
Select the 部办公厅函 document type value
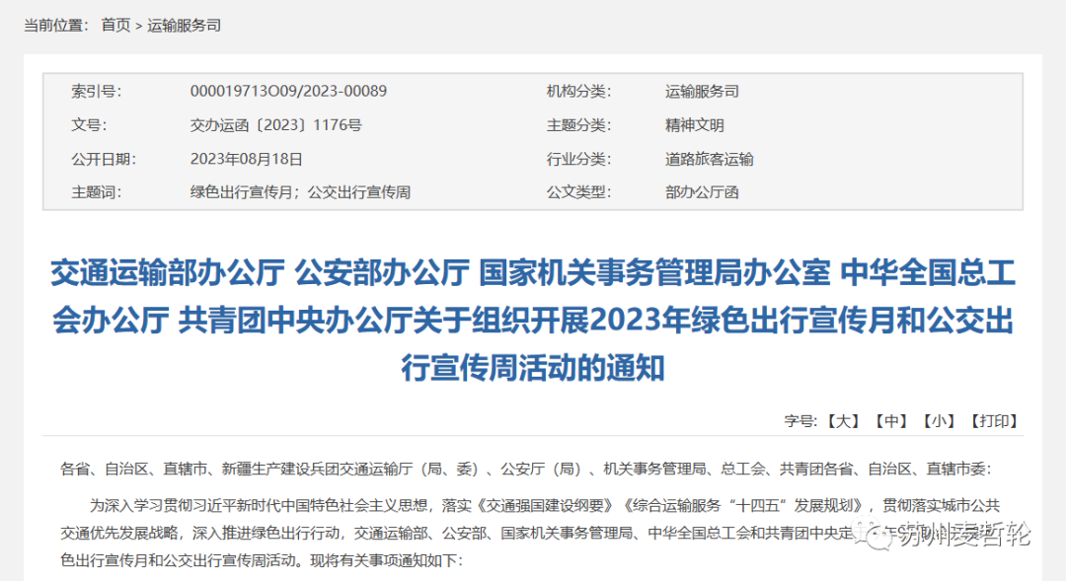coord(702,192)
